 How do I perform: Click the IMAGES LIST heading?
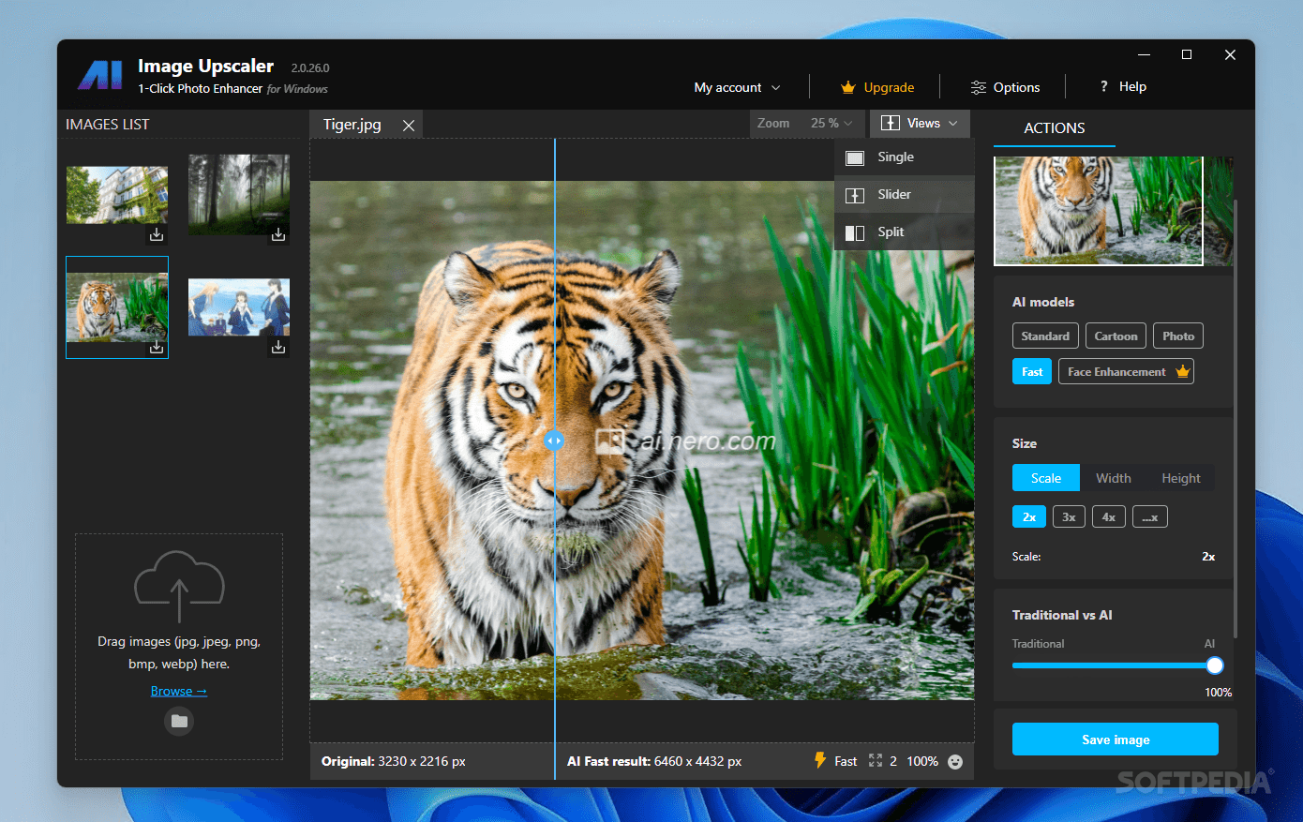point(108,125)
